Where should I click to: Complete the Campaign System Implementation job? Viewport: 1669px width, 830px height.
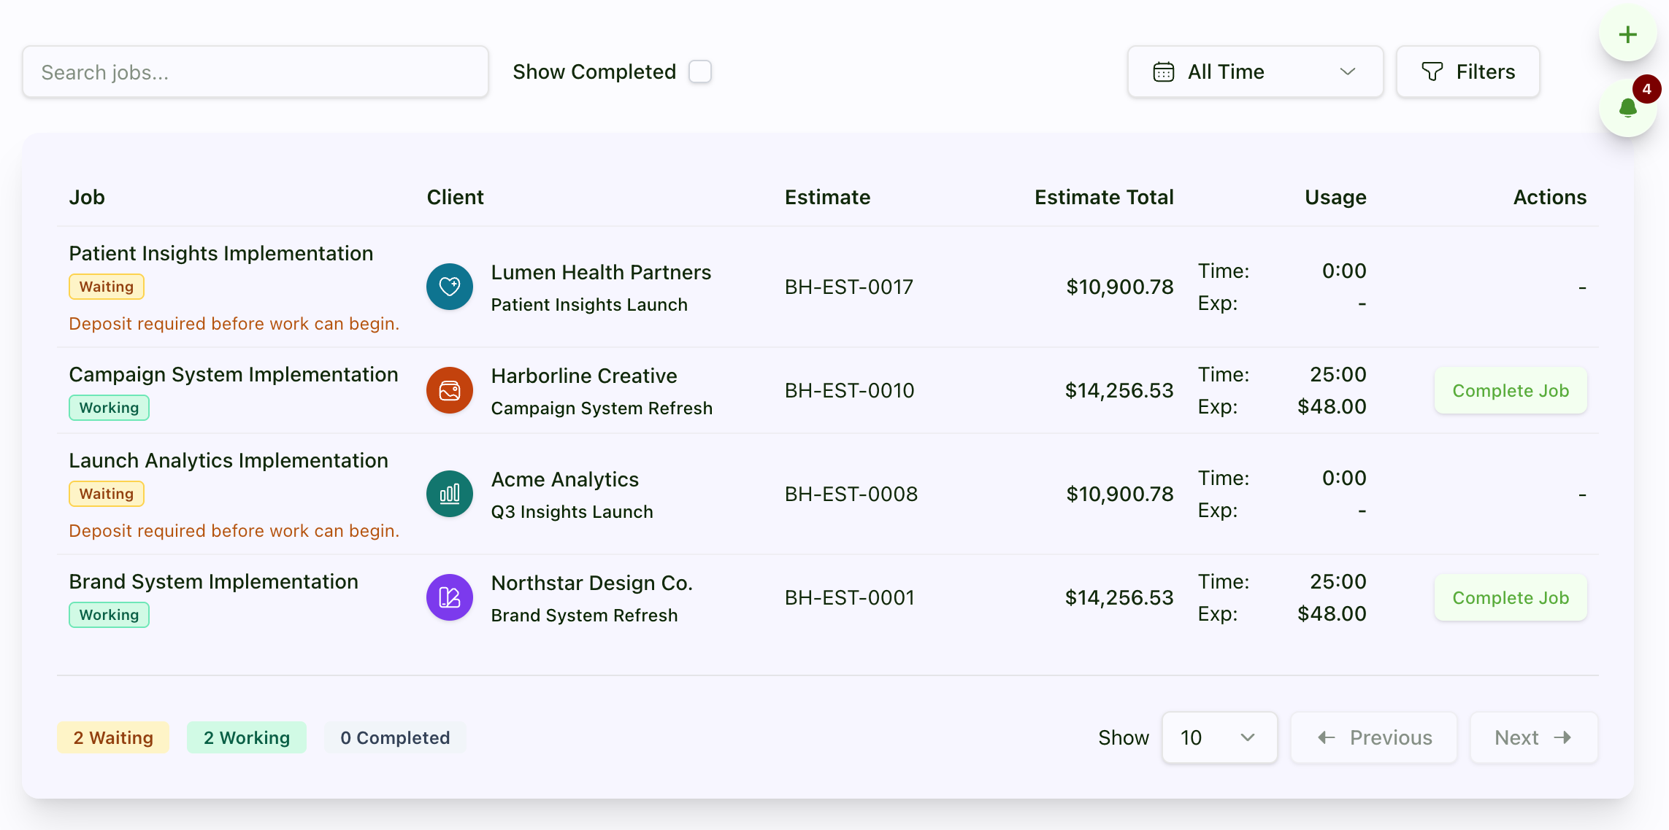coord(1511,390)
